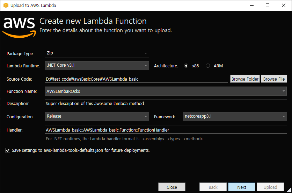Click the AWS logo in header
Image resolution: width=292 pixels, height=193 pixels.
19,28
